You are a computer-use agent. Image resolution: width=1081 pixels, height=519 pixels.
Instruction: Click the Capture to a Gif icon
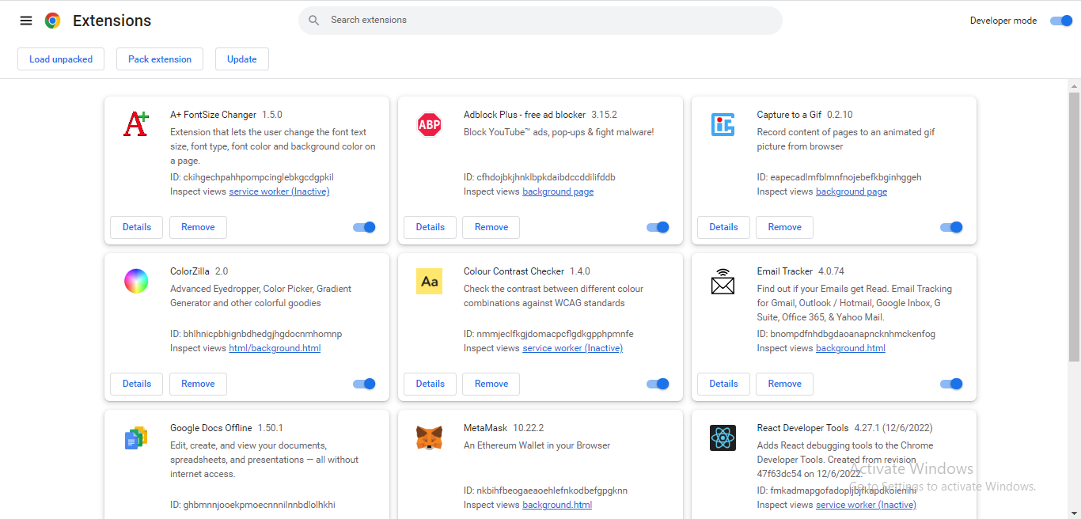coord(723,124)
